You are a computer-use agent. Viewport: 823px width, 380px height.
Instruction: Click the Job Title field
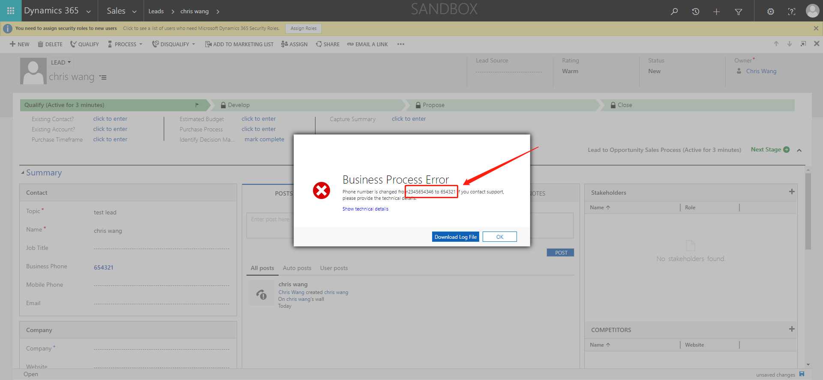tap(162, 248)
